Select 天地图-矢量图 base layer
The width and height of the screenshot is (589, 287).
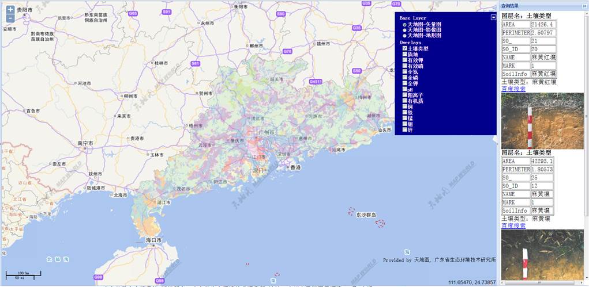[404, 24]
